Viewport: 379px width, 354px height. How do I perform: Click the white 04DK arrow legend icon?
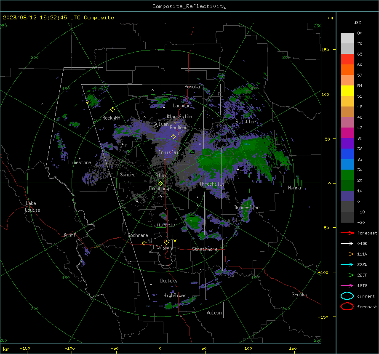coord(347,243)
